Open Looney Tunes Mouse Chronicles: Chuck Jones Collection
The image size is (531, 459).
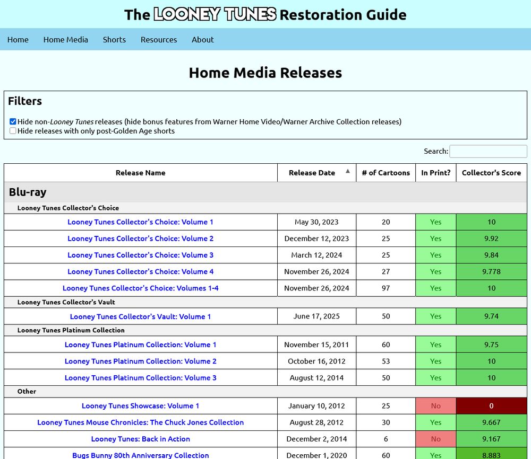pos(140,422)
